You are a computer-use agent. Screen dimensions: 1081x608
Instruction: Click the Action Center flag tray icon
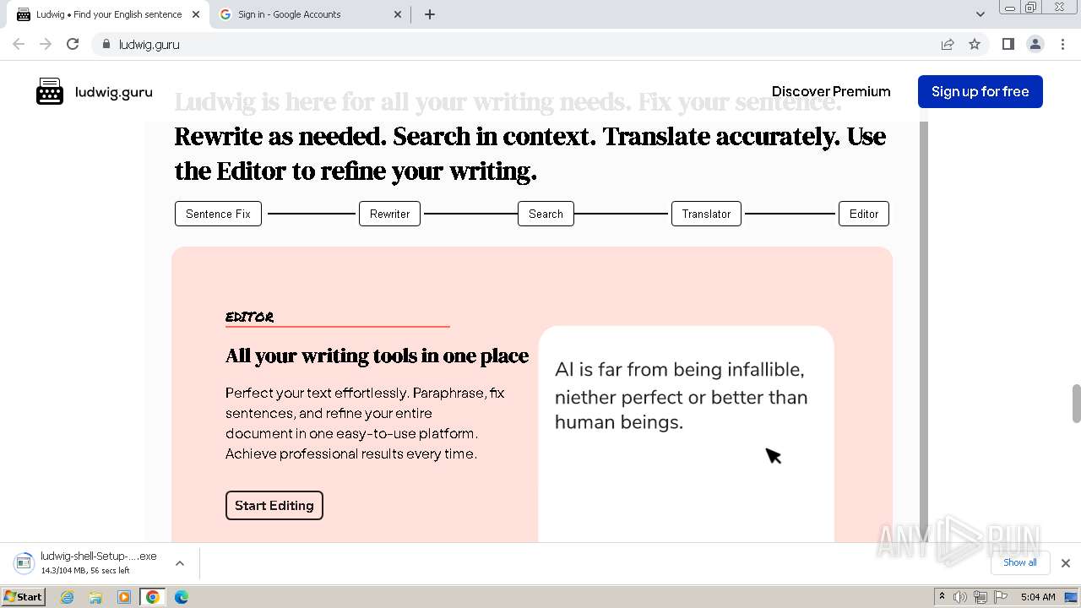click(x=1001, y=597)
